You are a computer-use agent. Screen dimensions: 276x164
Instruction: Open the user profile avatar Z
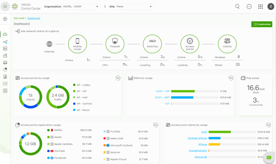tap(270, 7)
